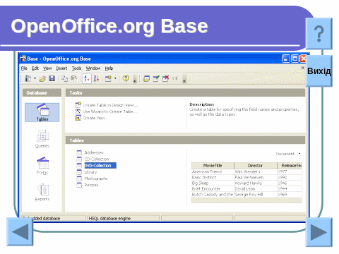339x254 pixels.
Task: Select the CD-Collection table
Action: tap(93, 159)
